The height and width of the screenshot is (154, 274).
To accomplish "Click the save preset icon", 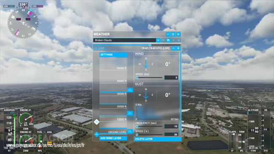I will pyautogui.click(x=163, y=40).
